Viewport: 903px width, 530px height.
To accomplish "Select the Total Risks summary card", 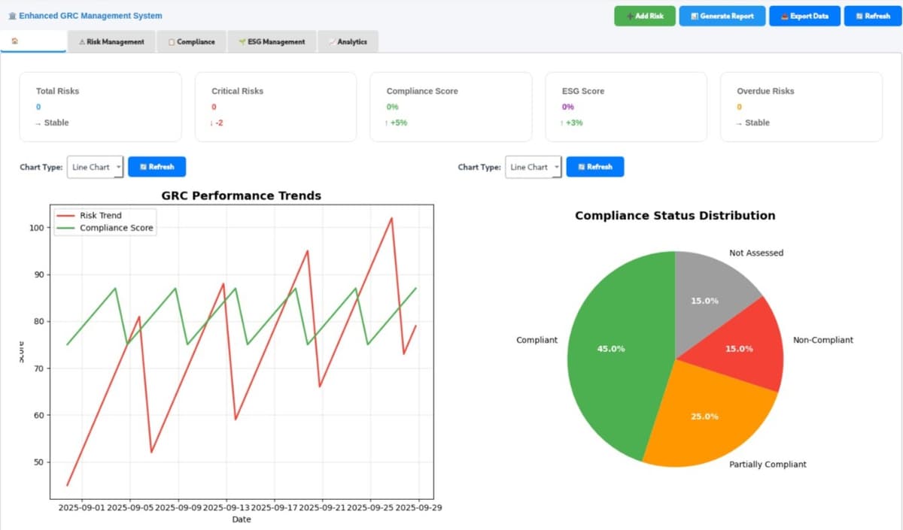I will pyautogui.click(x=100, y=107).
